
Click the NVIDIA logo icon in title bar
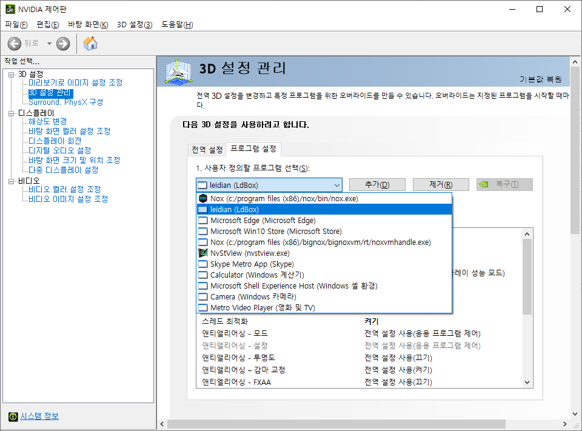[x=10, y=9]
